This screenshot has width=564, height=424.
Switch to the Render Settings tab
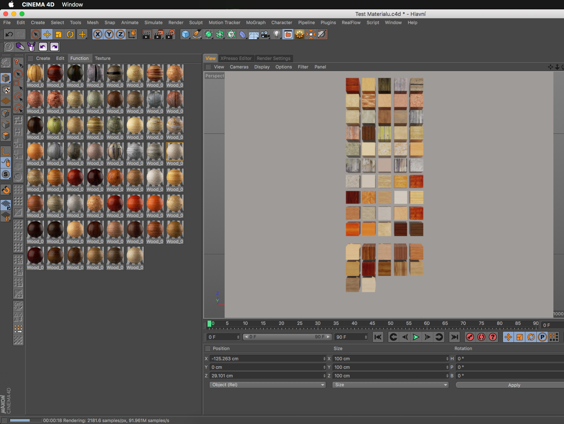coord(273,59)
